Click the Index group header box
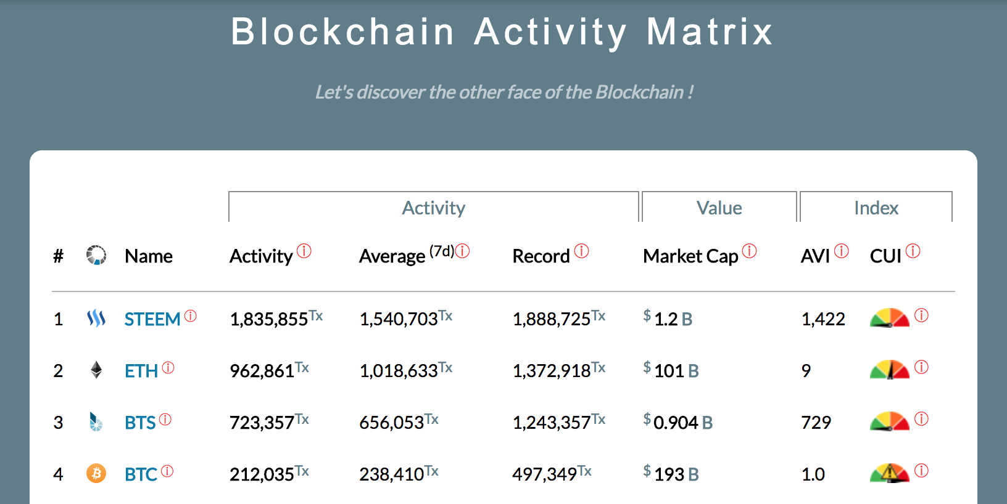 (876, 207)
